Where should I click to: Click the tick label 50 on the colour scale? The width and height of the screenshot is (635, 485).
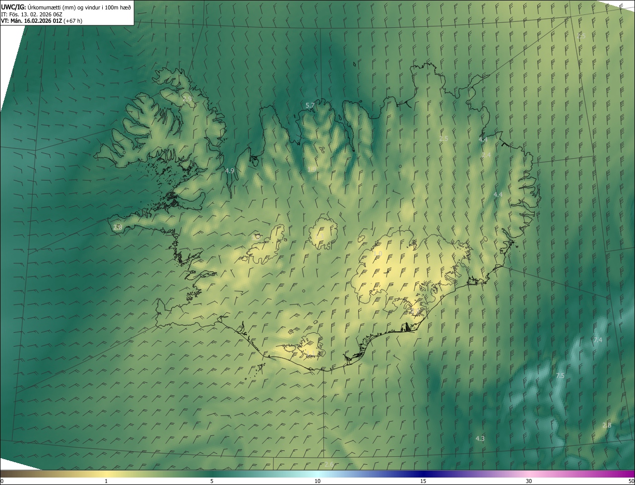[x=631, y=481]
